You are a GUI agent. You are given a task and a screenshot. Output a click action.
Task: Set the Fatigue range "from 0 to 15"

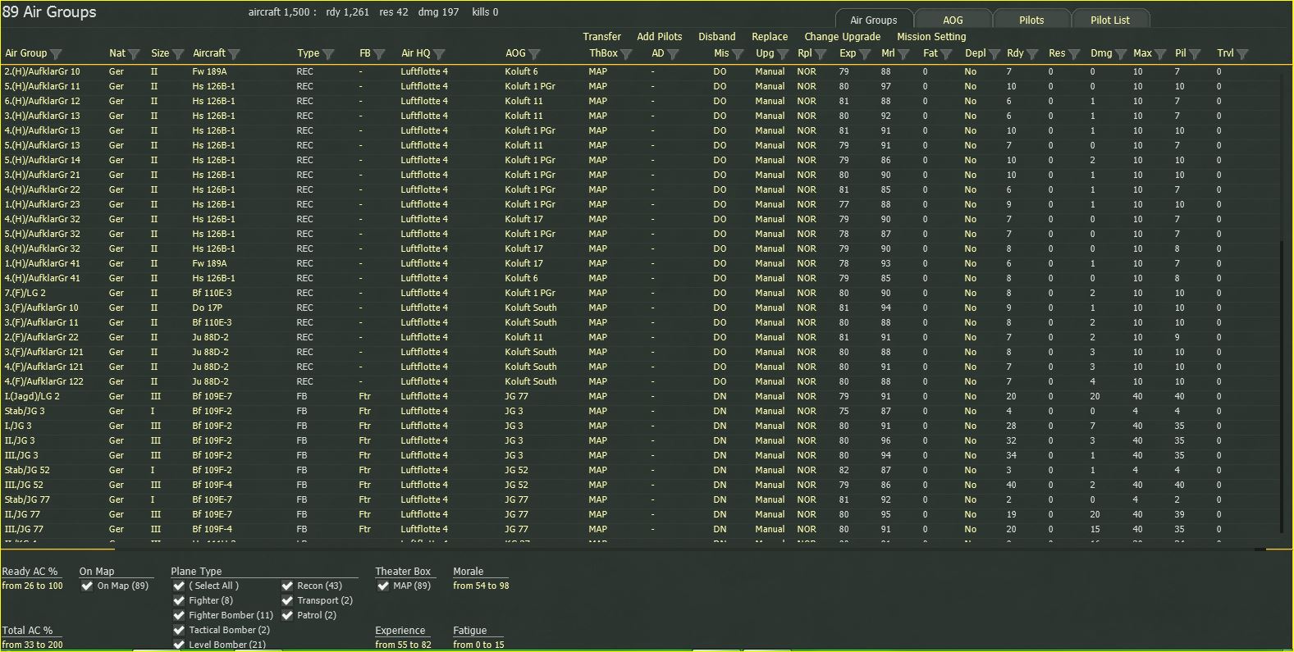click(x=478, y=645)
